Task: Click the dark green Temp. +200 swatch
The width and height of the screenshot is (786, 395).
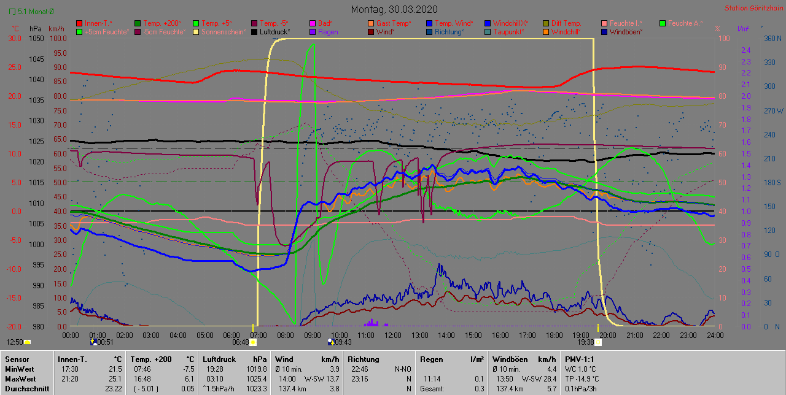Action: coord(138,23)
